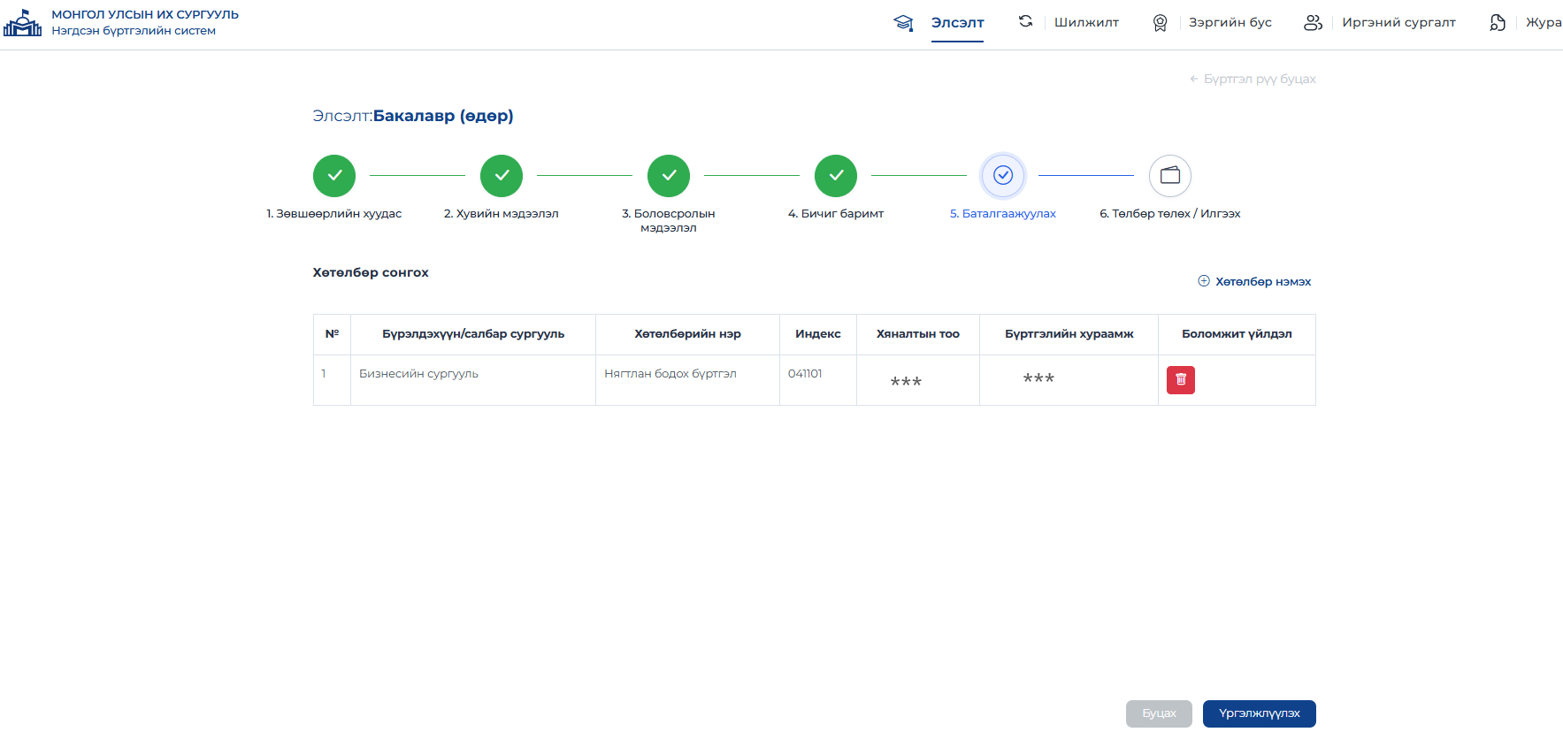
Task: Click the 5. Баталгаажуулах step label
Action: (x=1003, y=214)
